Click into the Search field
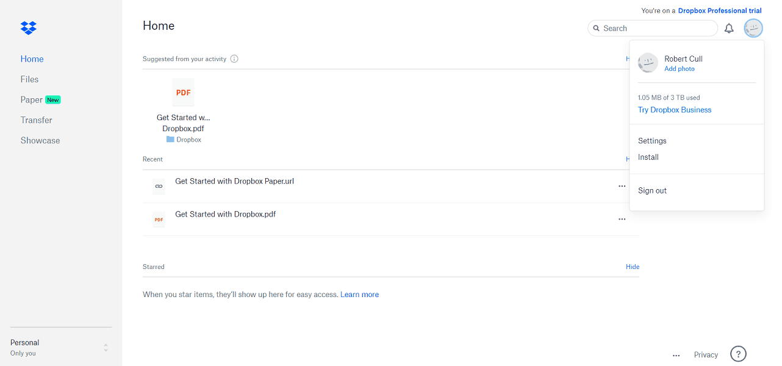The height and width of the screenshot is (366, 782). (x=653, y=29)
